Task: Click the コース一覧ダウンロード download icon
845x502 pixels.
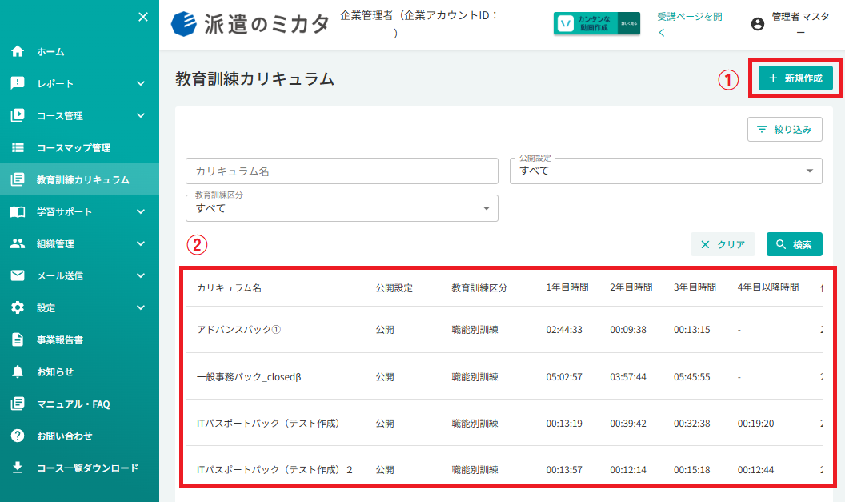Action: coord(18,467)
